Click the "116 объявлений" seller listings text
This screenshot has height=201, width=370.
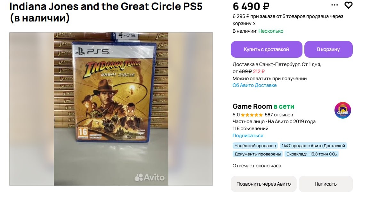coord(250,129)
